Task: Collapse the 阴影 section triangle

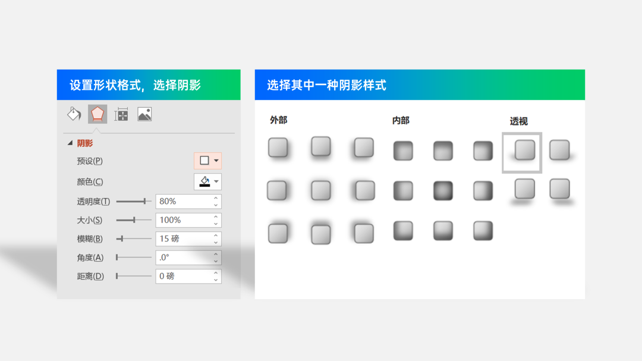Action: pos(70,143)
